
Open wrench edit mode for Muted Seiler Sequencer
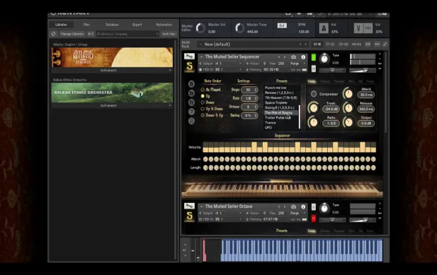click(189, 56)
